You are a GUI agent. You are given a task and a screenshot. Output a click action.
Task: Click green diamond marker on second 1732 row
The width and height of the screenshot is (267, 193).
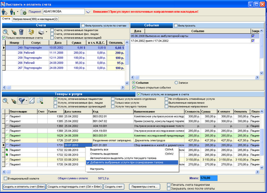(x=7, y=155)
